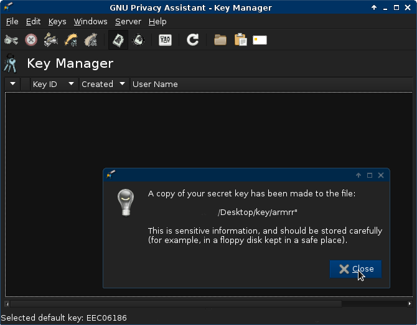Open the Windows menu
The width and height of the screenshot is (417, 325).
tap(90, 22)
